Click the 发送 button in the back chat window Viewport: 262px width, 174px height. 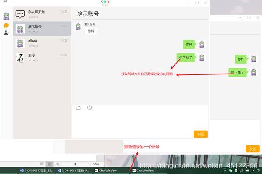252,149
